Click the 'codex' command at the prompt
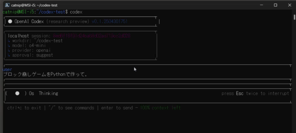 point(76,12)
